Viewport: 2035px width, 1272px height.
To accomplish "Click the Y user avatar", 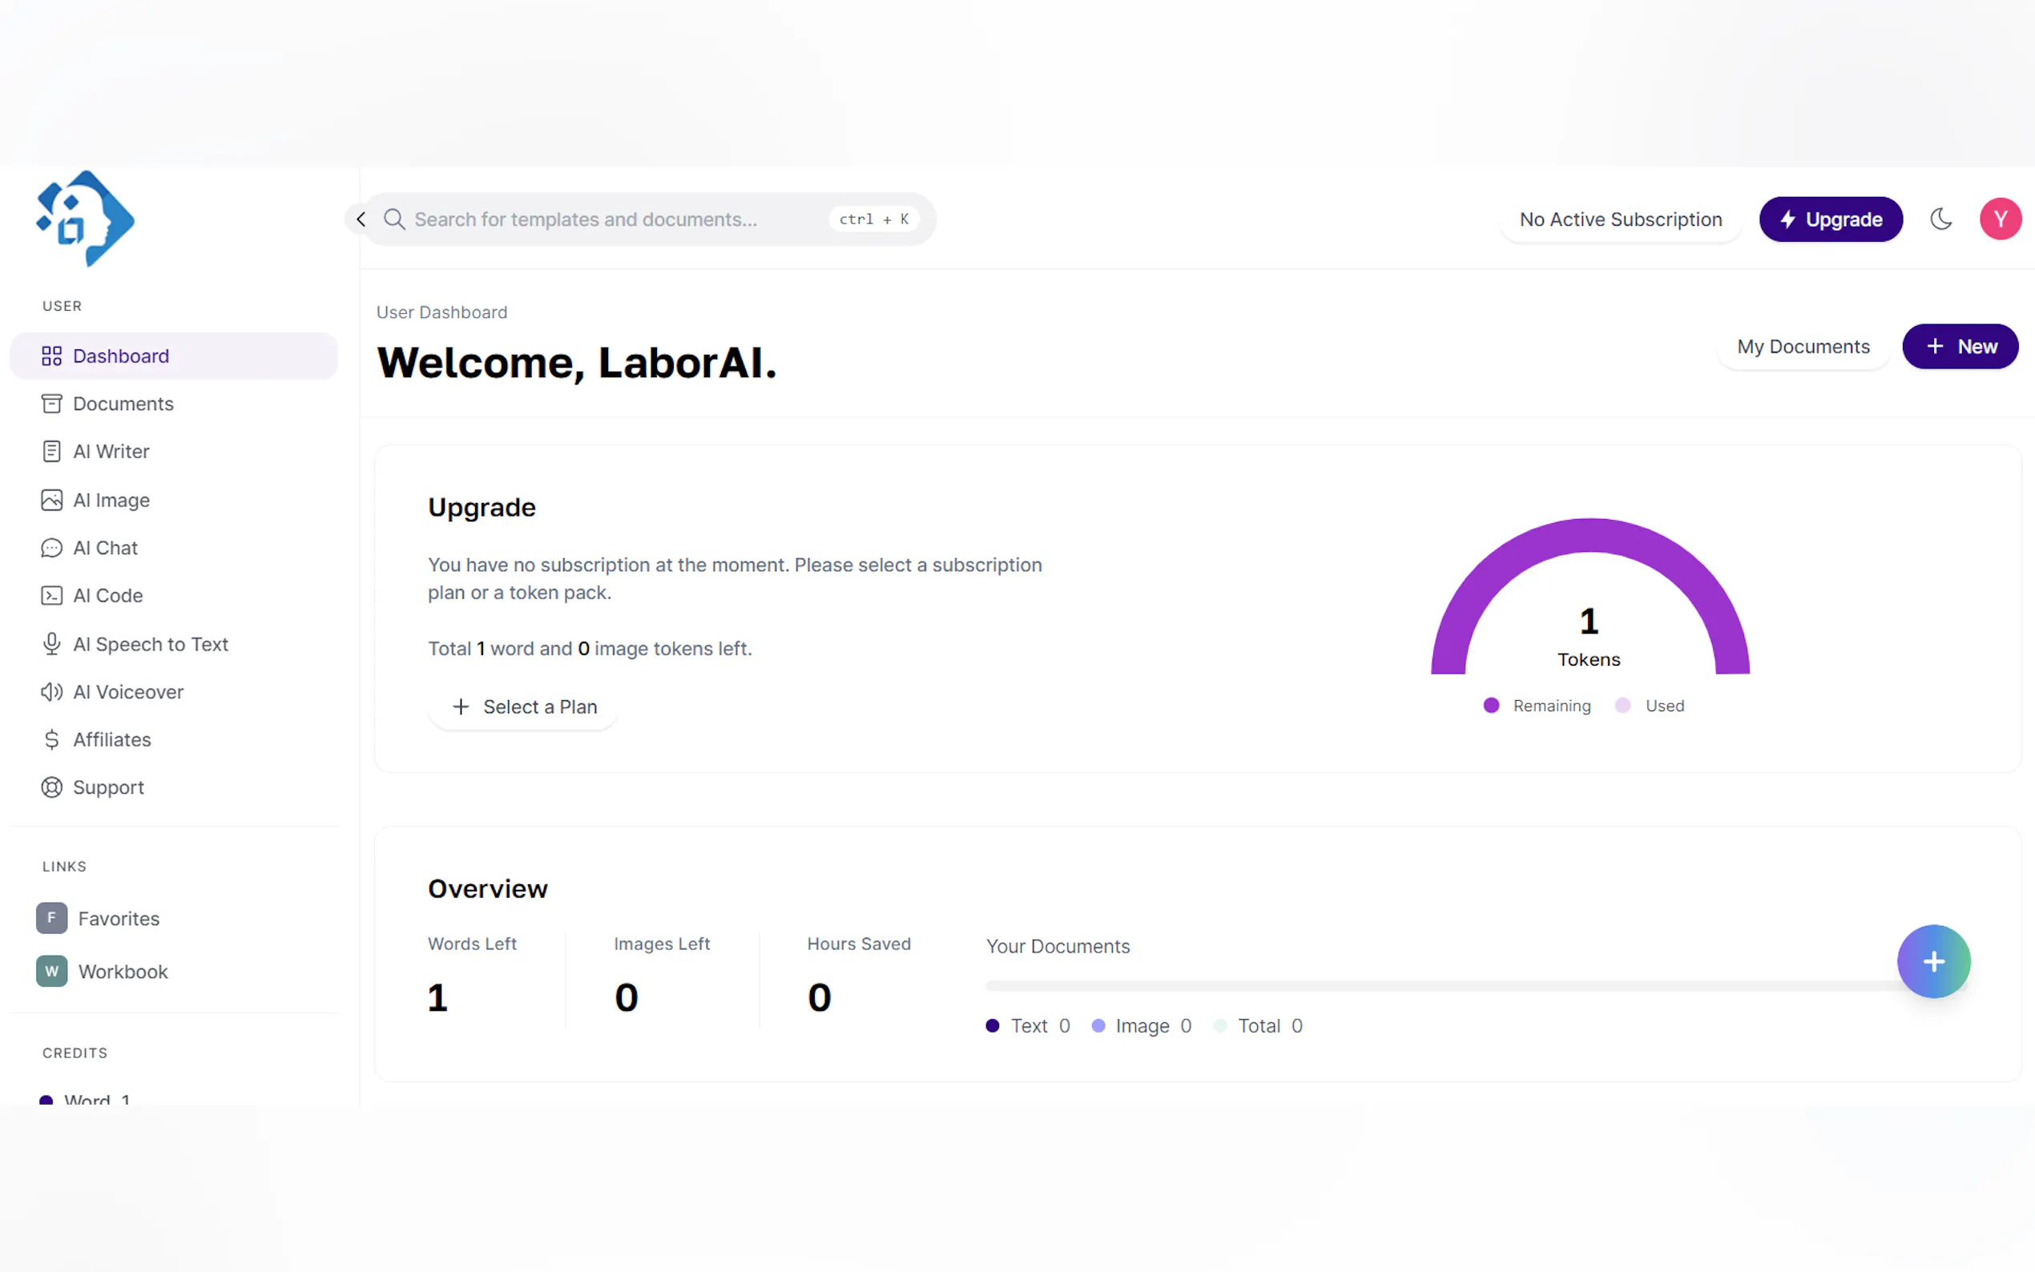I will click(1999, 219).
